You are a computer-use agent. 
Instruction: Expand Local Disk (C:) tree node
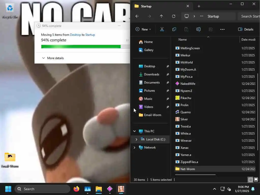tap(136, 139)
